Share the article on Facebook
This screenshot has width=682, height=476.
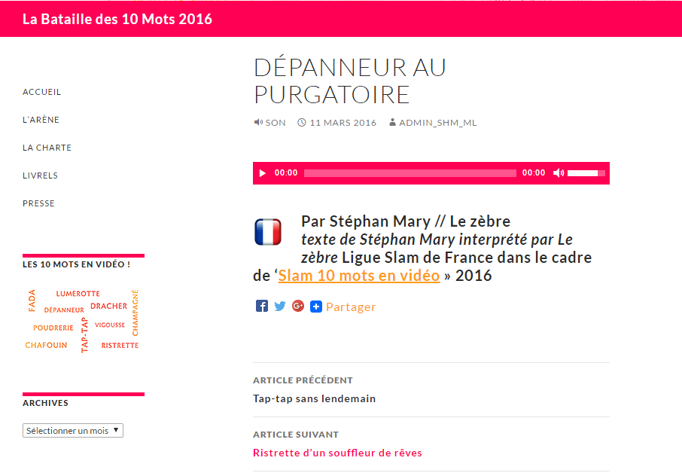point(261,306)
